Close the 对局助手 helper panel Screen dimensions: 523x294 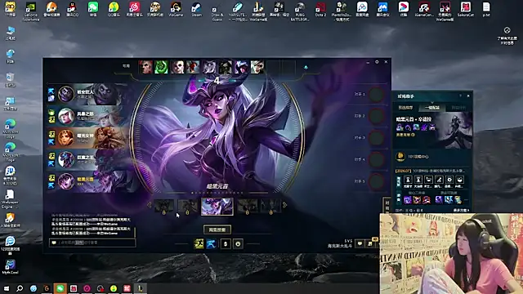[468, 96]
